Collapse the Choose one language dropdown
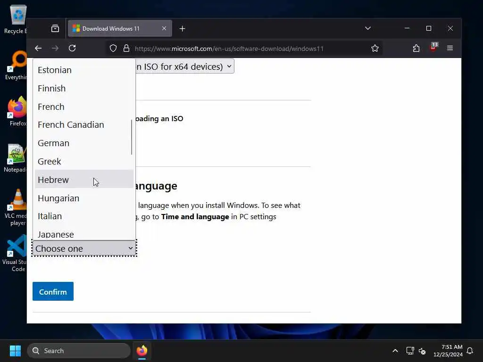This screenshot has height=362, width=483. coord(84,248)
